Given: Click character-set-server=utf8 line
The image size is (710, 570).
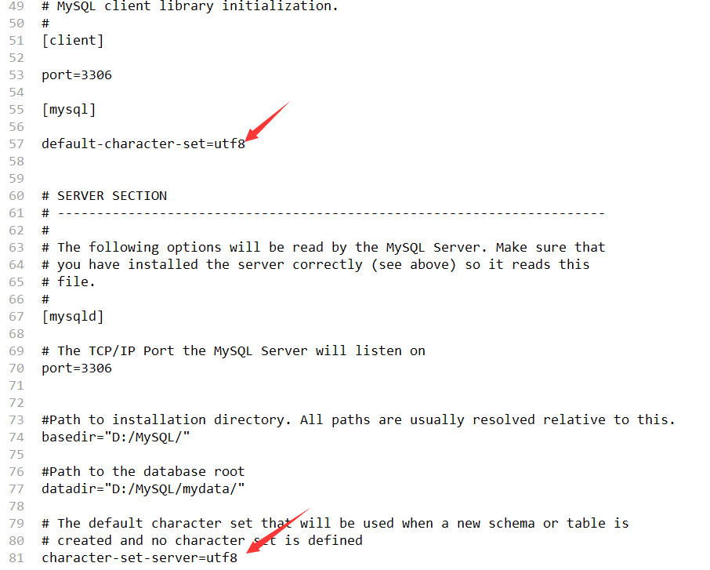Looking at the screenshot, I should click(139, 557).
